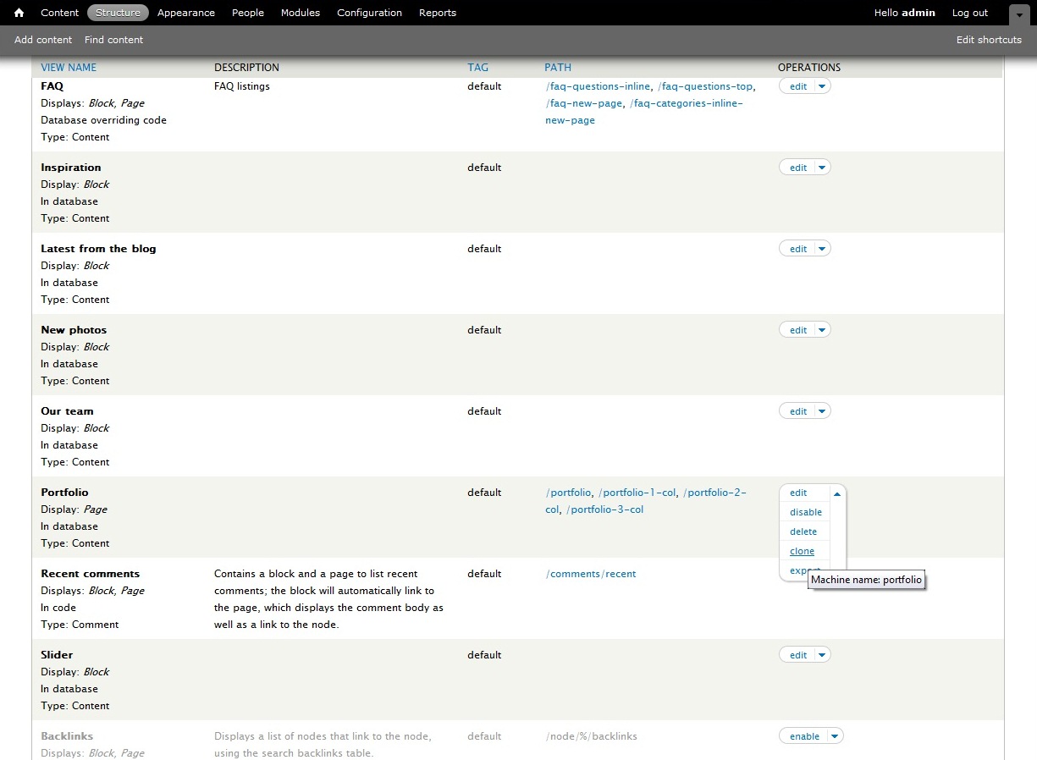Viewport: 1037px width, 760px height.
Task: Sort the table by View Name header
Action: pos(69,68)
